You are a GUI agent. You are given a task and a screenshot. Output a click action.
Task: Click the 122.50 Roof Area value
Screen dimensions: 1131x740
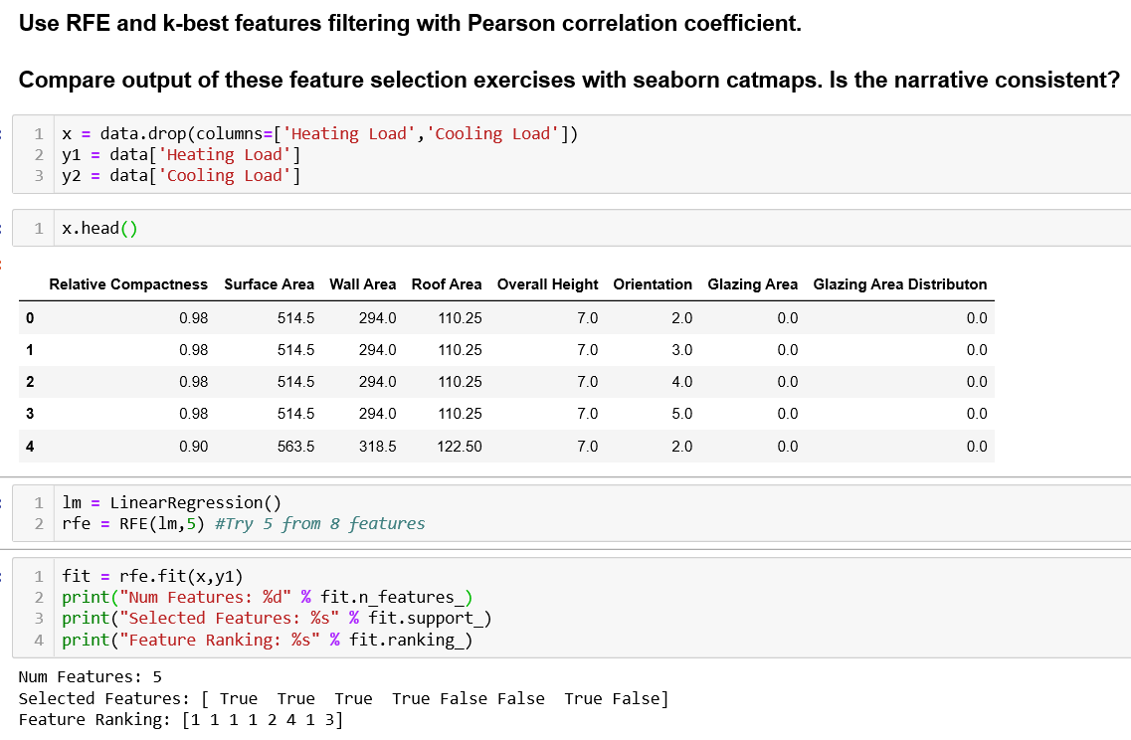click(x=459, y=446)
